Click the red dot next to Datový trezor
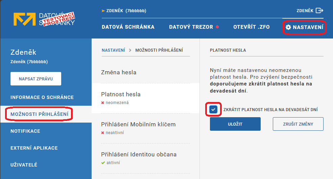333x179 pixels. (x=217, y=27)
